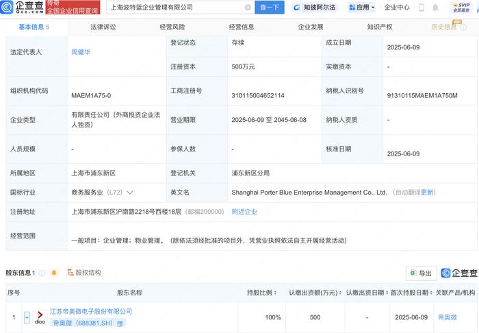Image resolution: width=479 pixels, height=333 pixels.
Task: Go to 企业中心
Action: (397, 8)
